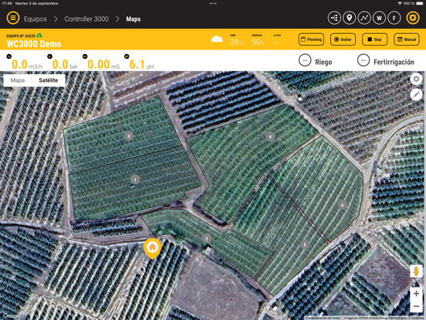
Task: Open the map location pin view
Action: point(349,19)
